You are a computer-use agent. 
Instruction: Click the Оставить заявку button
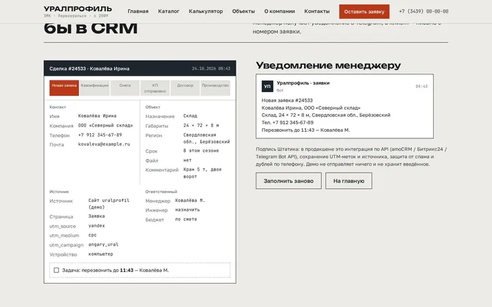point(364,12)
